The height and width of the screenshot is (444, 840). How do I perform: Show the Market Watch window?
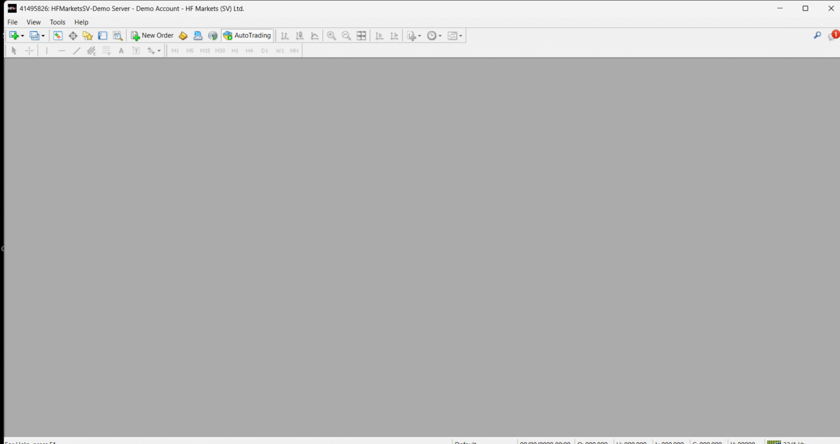58,36
